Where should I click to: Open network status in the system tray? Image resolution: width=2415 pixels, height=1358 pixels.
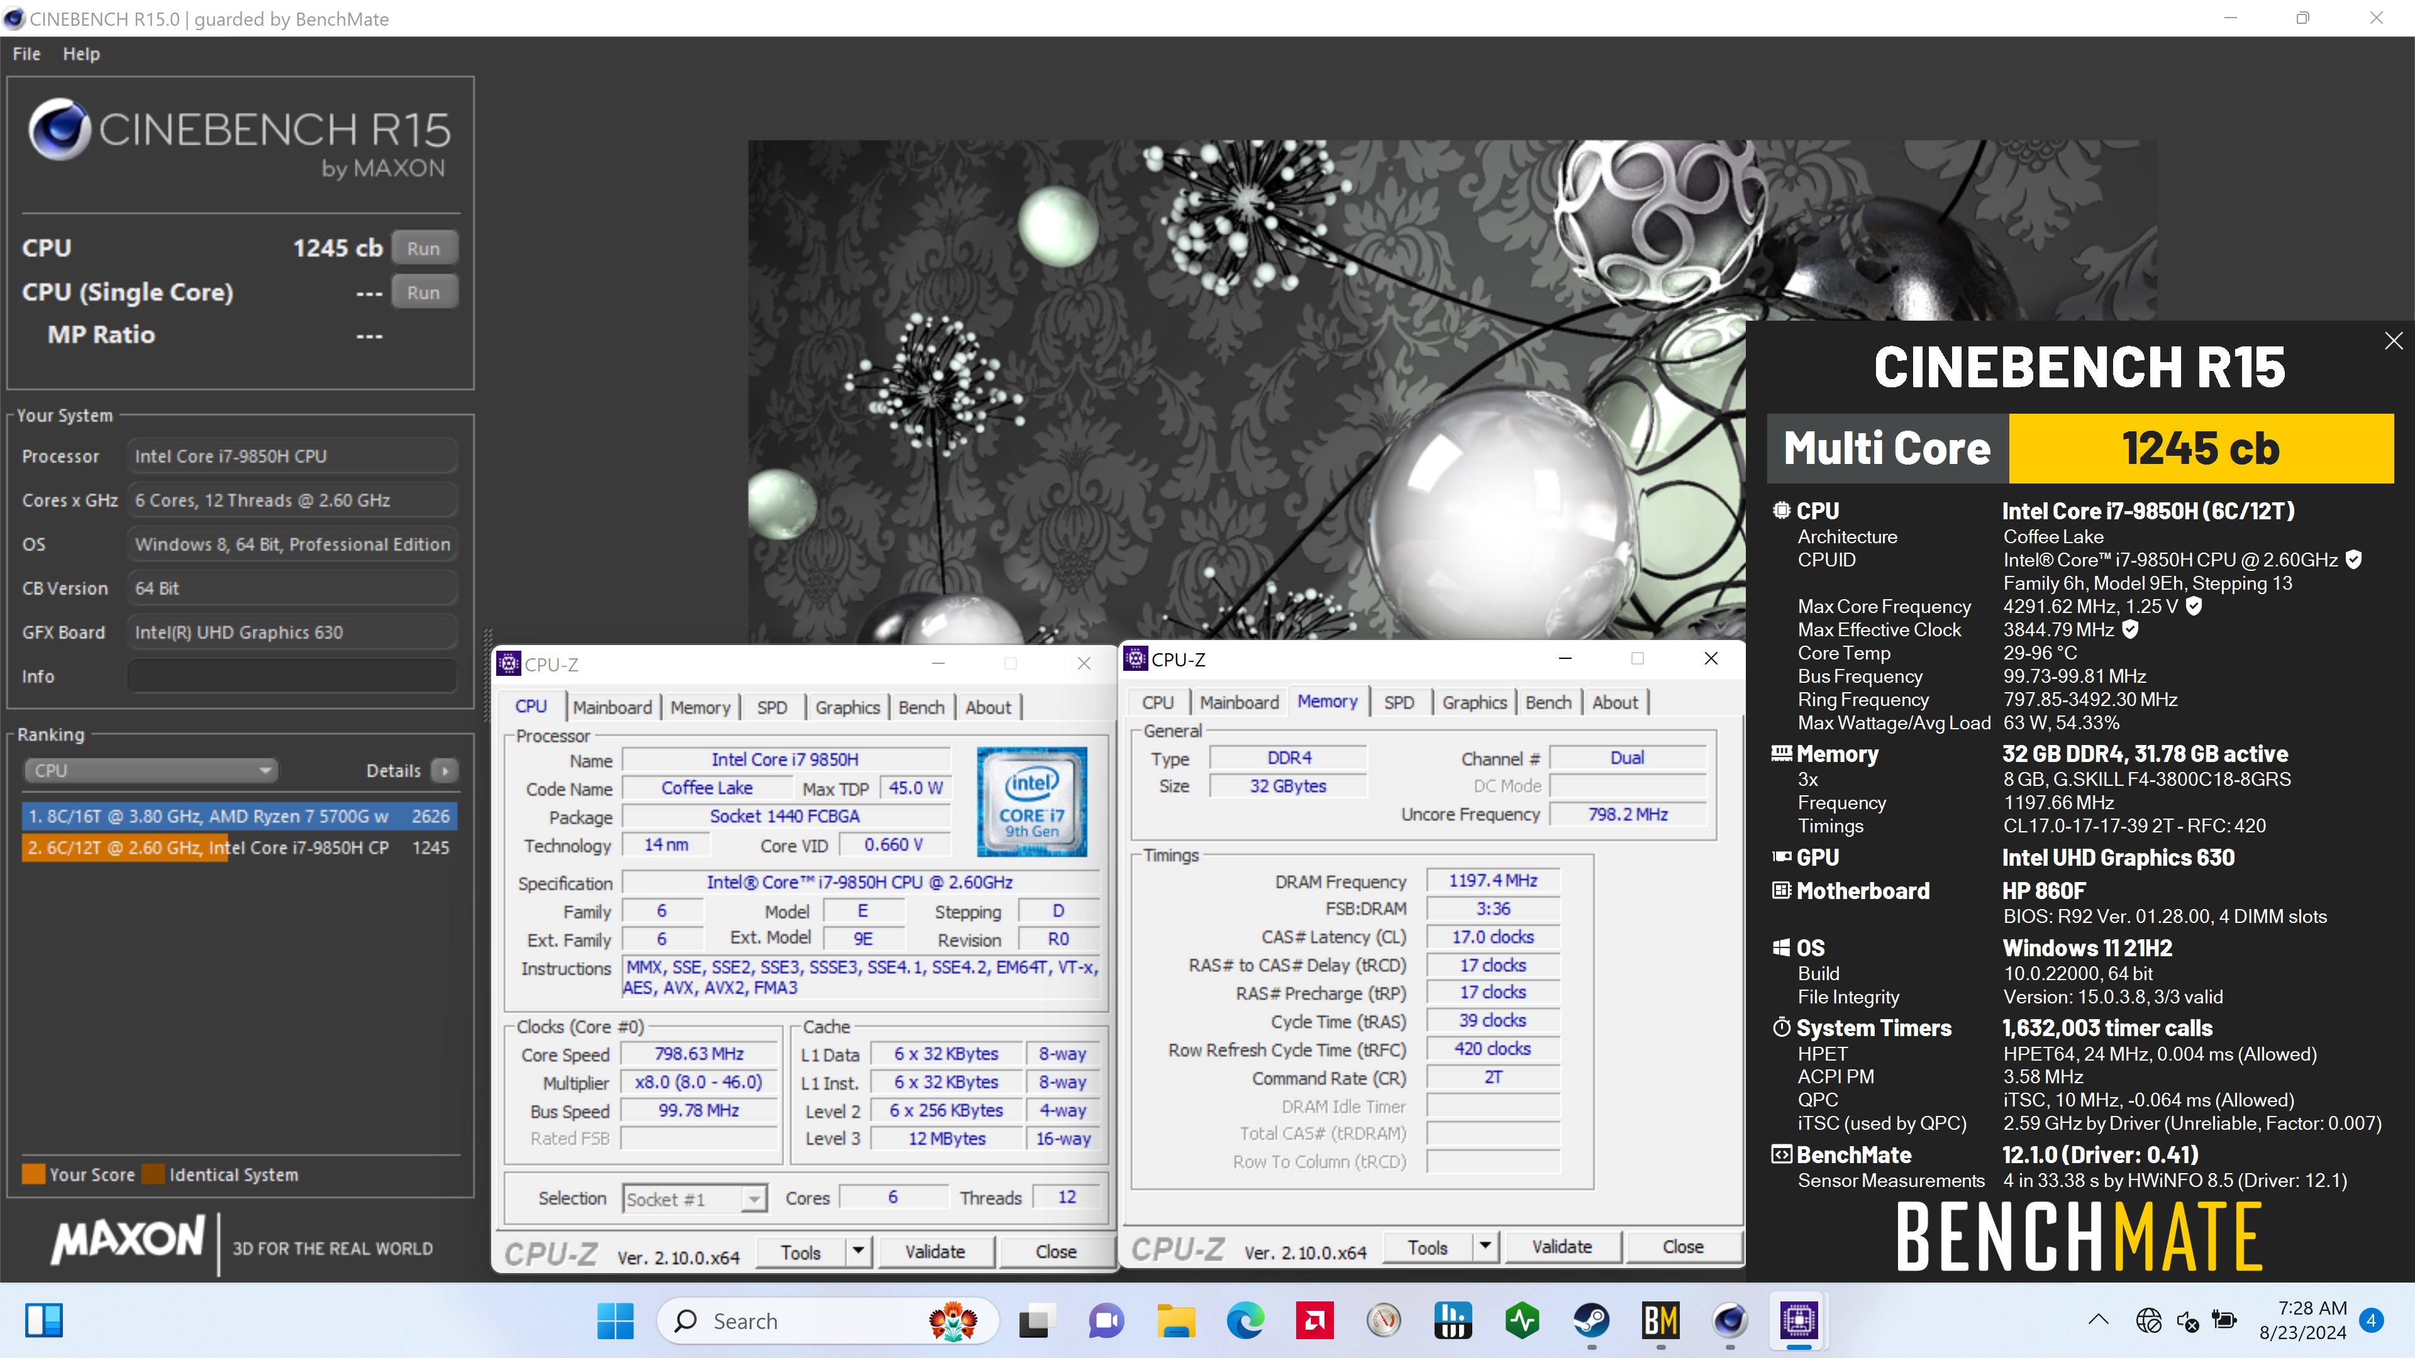(x=2149, y=1322)
